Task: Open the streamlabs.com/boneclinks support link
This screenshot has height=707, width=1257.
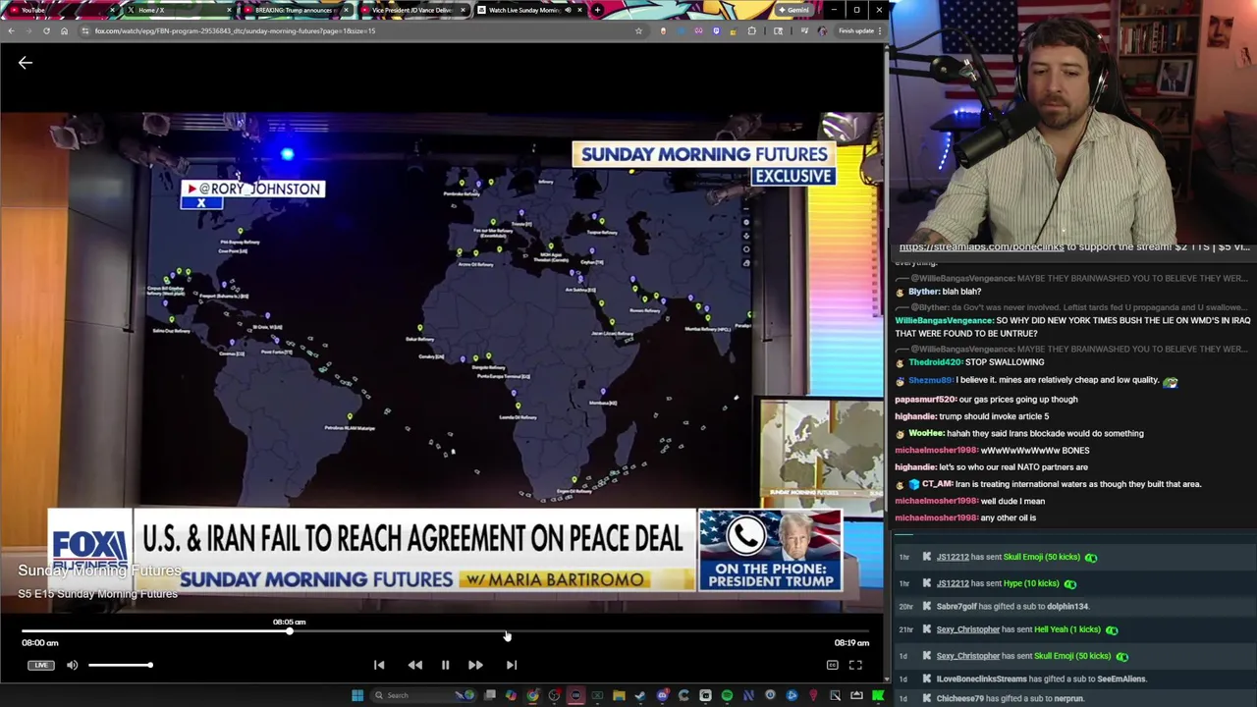Action: 981,246
